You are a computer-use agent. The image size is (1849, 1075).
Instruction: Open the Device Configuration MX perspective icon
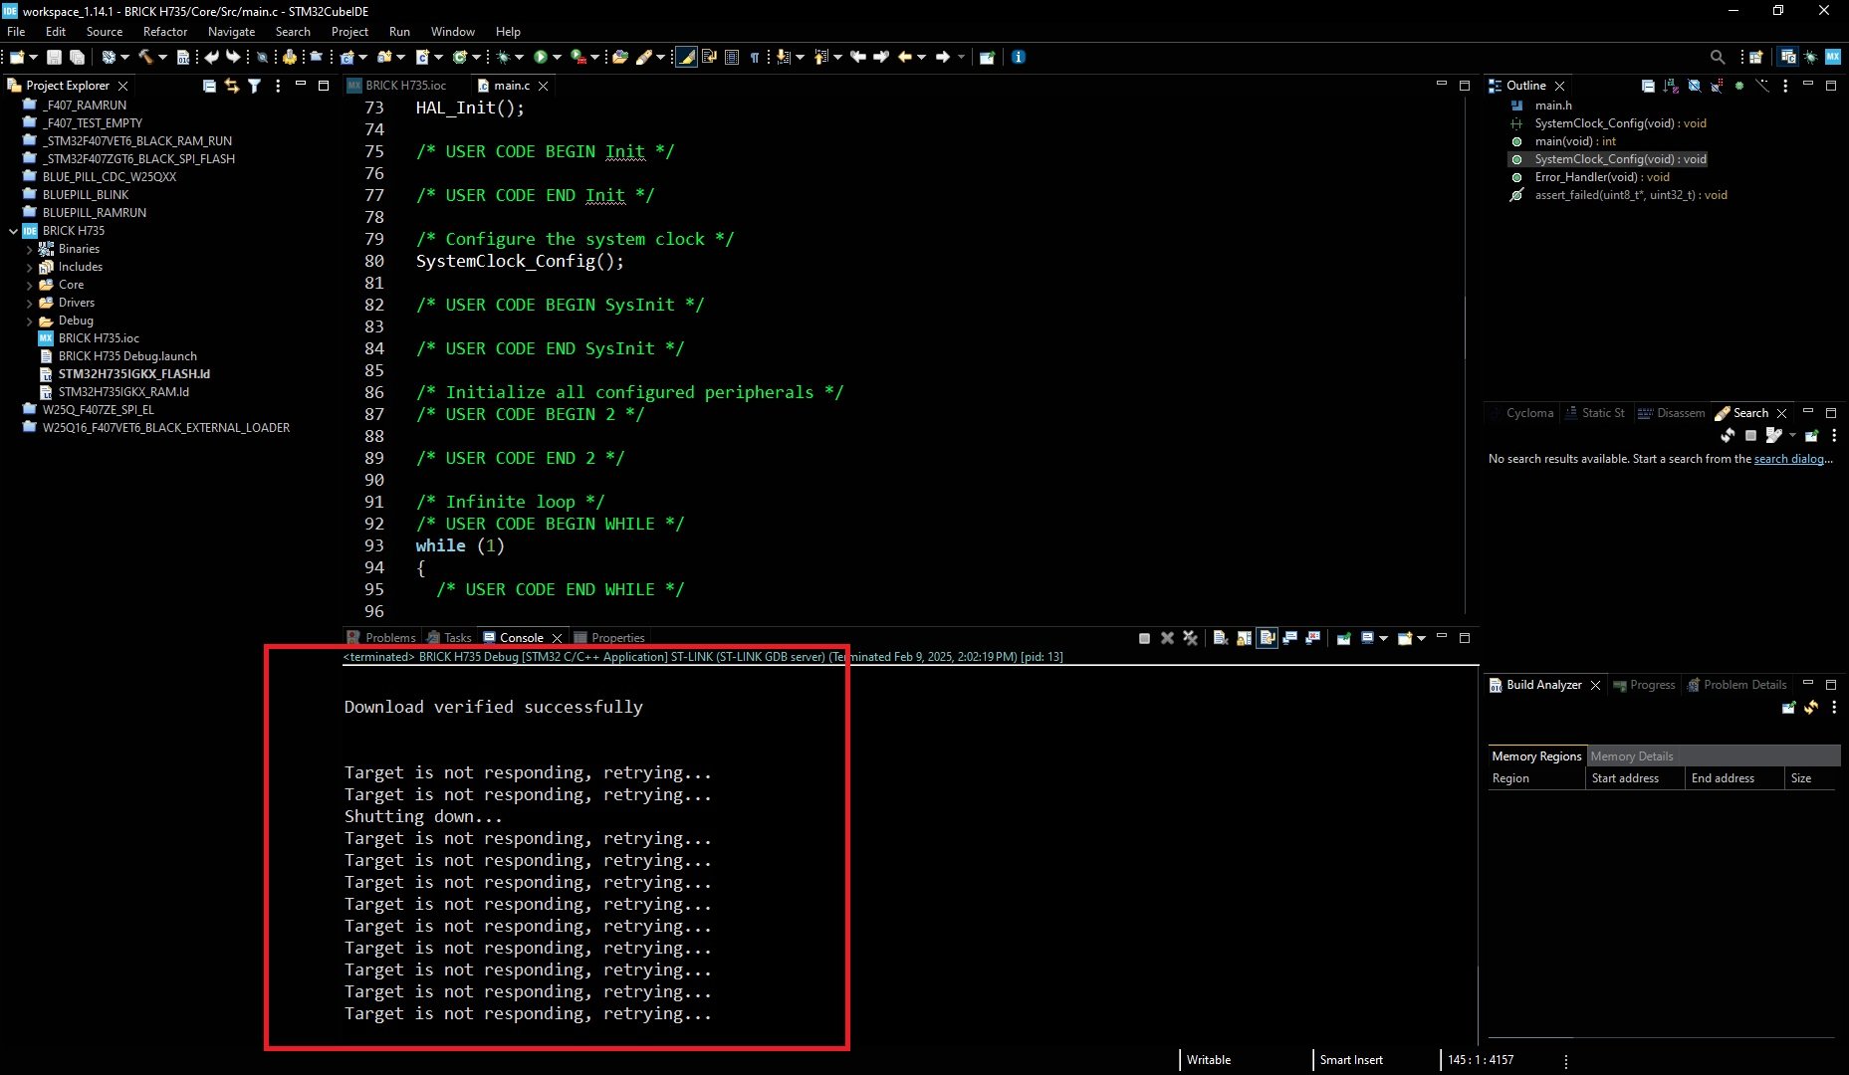(x=1832, y=57)
